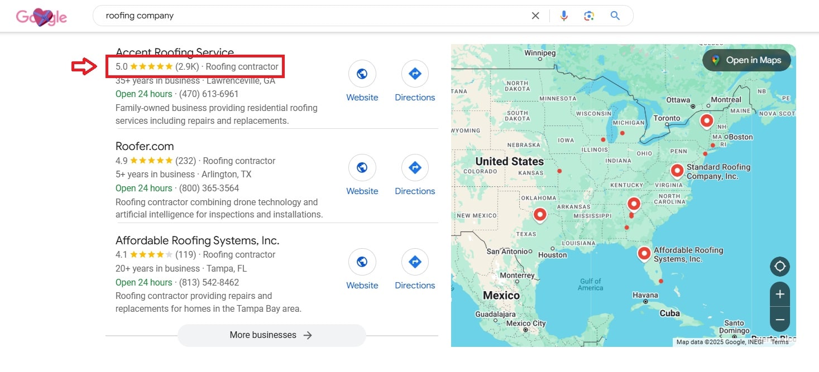Screen dimensions: 819x372
Task: Click the Google logo
Action: [x=41, y=17]
